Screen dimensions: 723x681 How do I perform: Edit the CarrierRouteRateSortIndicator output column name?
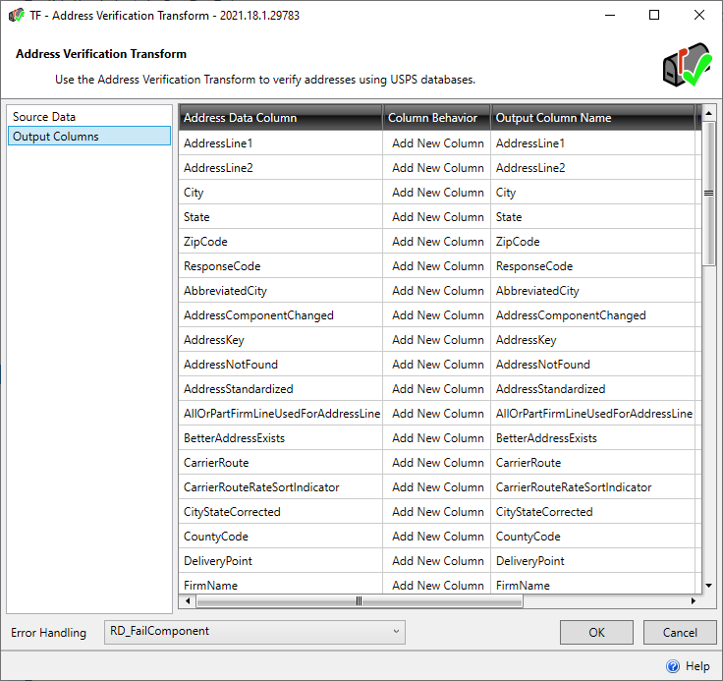point(593,486)
